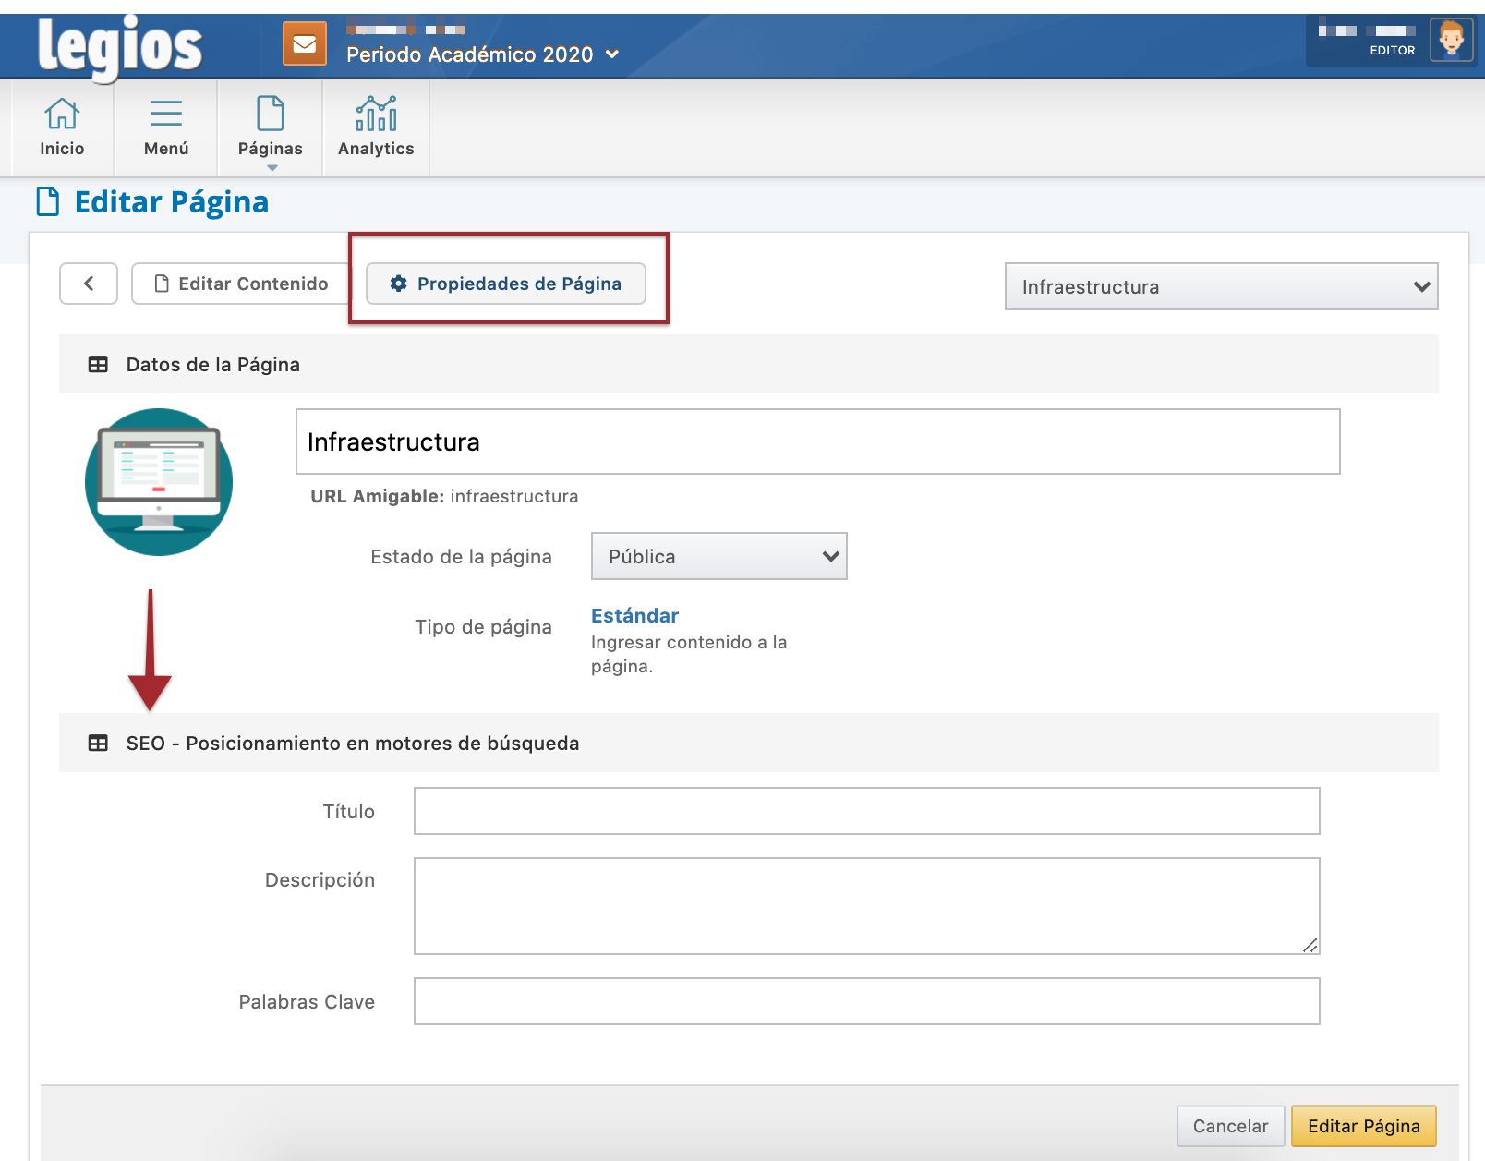The width and height of the screenshot is (1485, 1161).
Task: Click the Cancelar button
Action: [1230, 1126]
